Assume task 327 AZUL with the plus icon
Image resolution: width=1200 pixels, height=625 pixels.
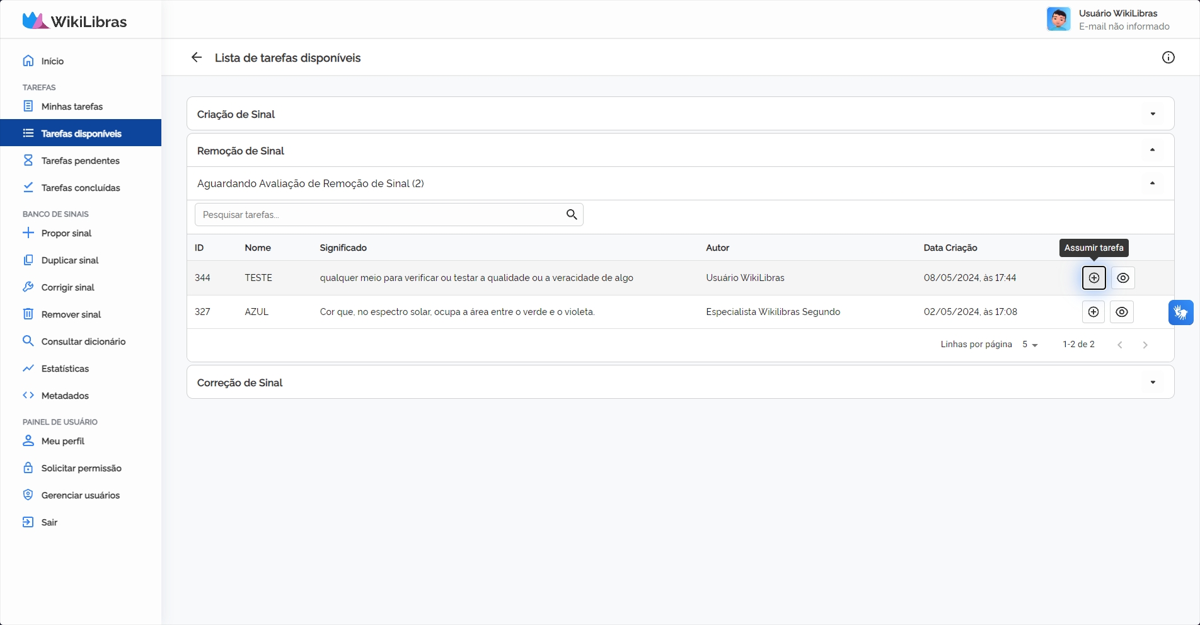point(1093,312)
